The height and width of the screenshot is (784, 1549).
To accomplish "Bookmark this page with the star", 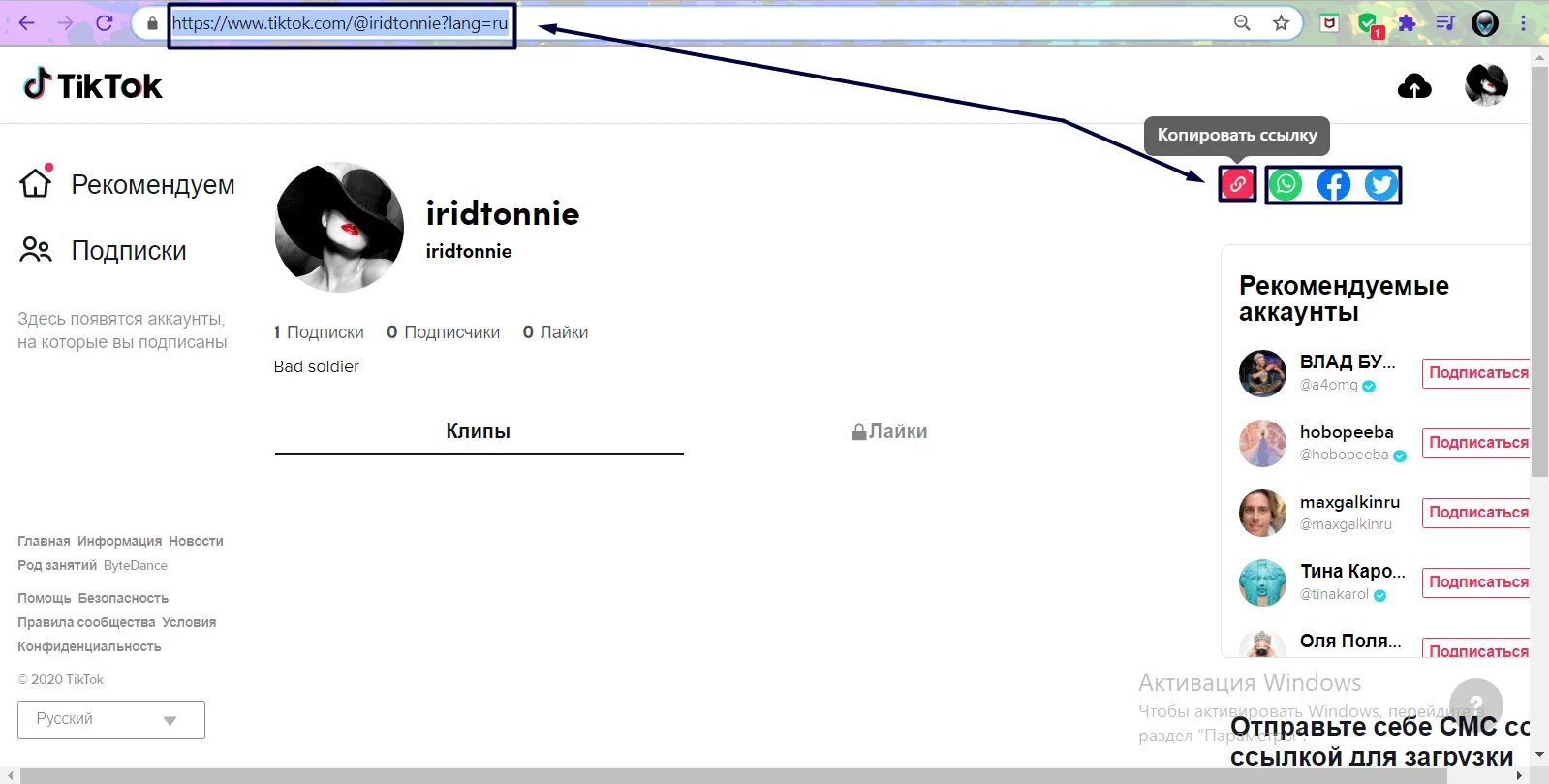I will 1281,23.
